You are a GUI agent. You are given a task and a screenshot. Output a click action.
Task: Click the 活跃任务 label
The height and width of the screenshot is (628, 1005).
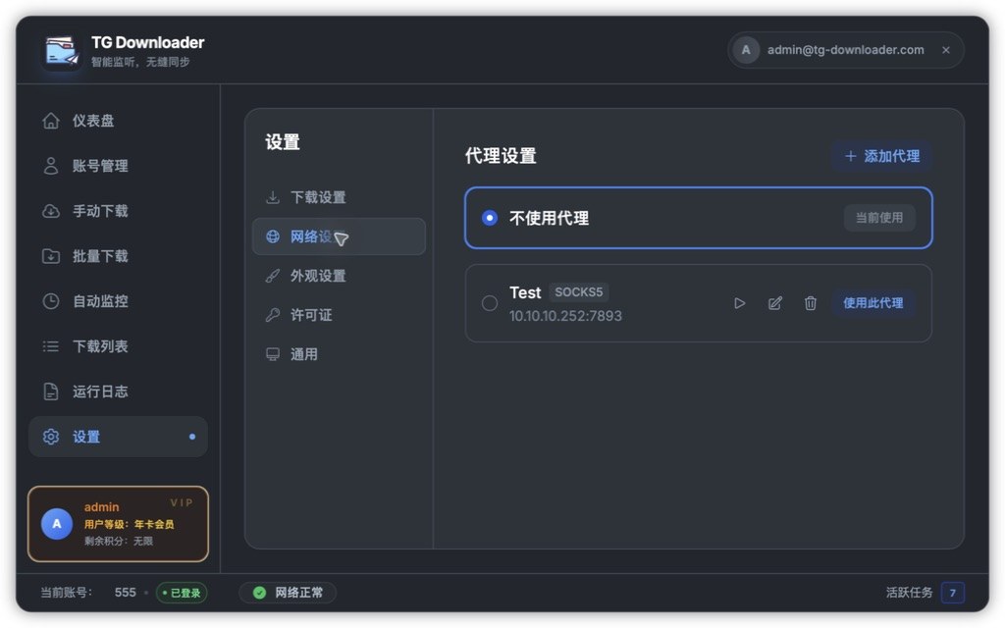(909, 593)
